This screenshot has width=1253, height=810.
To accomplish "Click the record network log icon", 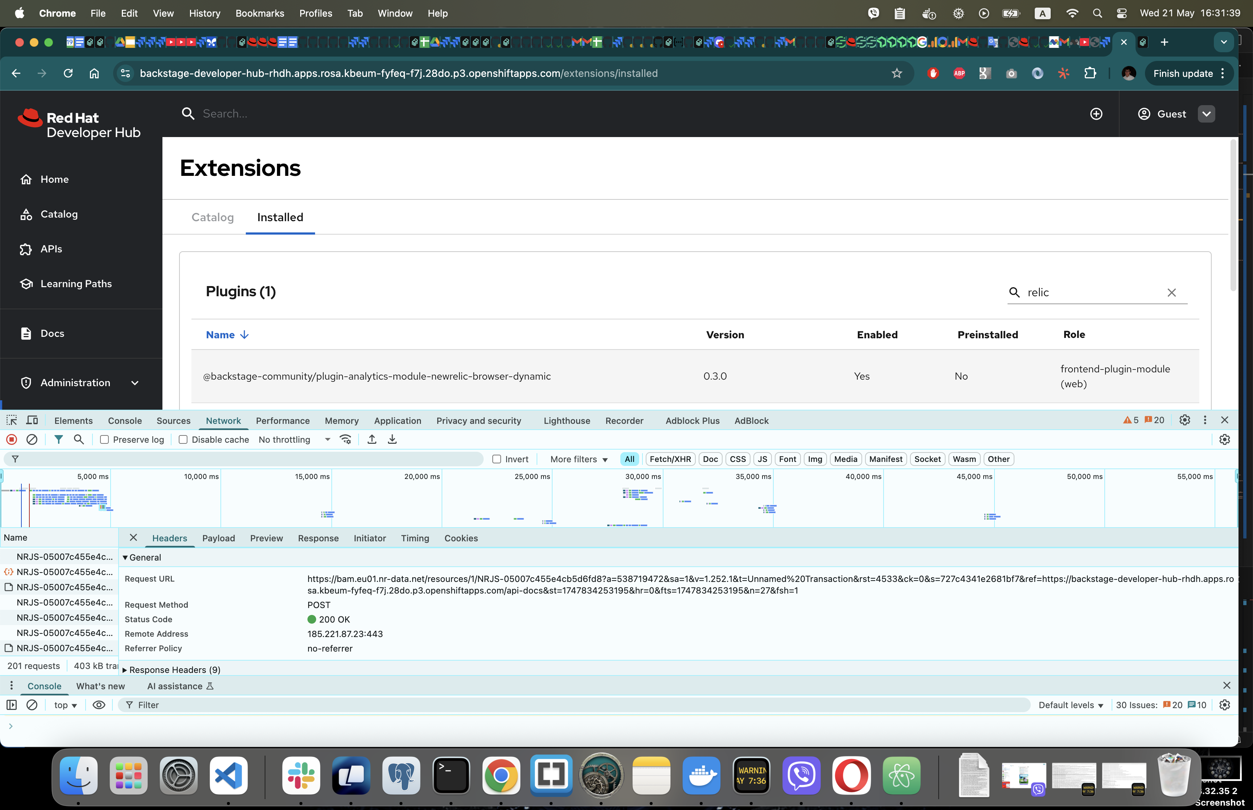I will pos(12,439).
